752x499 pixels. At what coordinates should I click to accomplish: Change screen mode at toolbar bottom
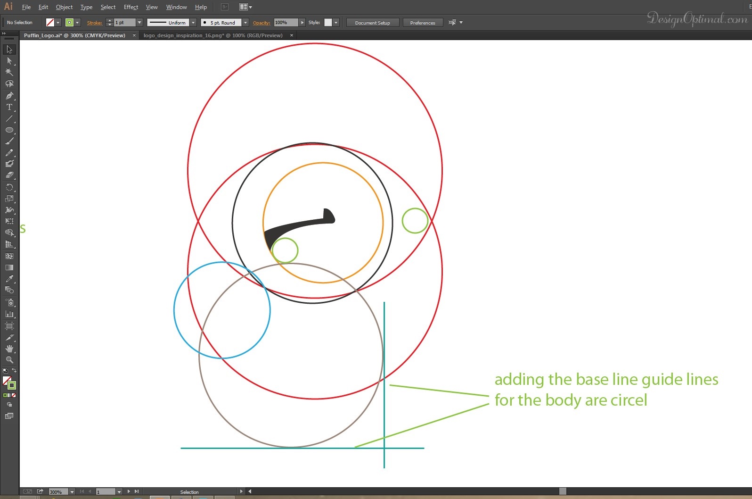(9, 416)
